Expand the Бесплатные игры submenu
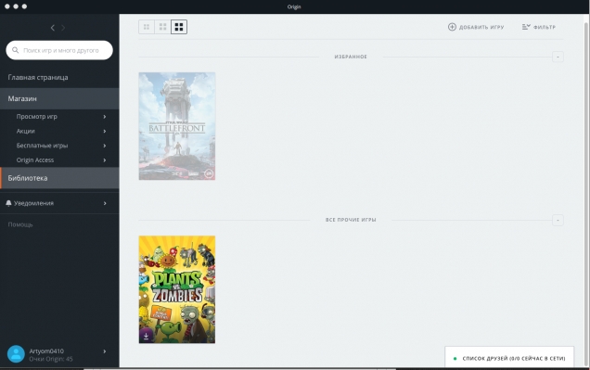Screen dimensions: 590x370 [x=105, y=146]
